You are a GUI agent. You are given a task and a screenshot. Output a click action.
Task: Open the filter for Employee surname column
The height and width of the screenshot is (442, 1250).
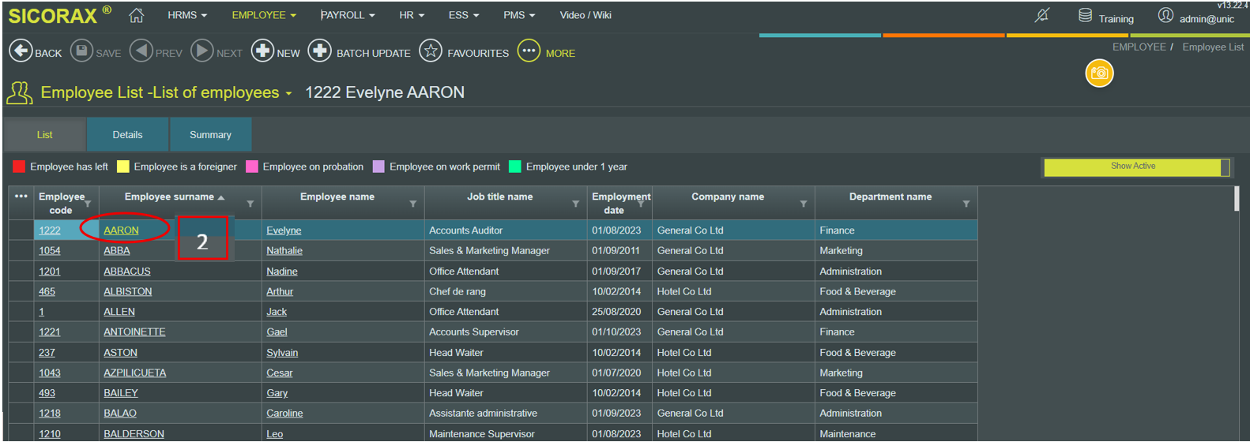pyautogui.click(x=250, y=204)
